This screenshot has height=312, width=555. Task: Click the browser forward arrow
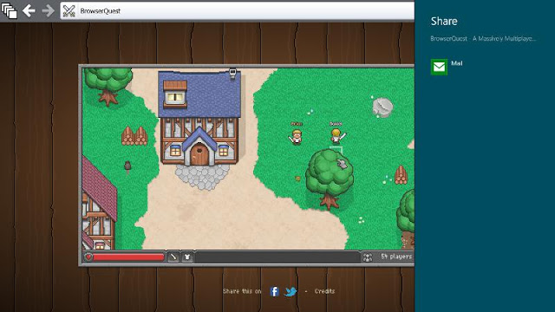point(48,10)
